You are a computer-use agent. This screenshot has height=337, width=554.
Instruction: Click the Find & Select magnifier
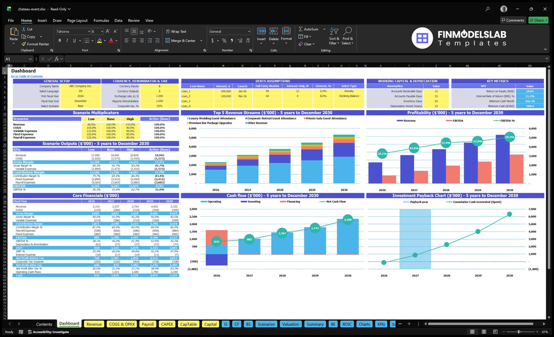click(348, 31)
